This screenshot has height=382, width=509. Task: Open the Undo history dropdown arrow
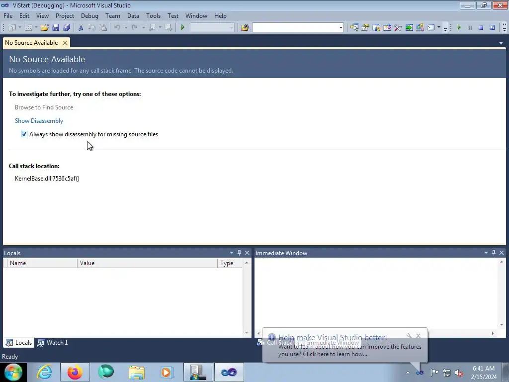(126, 28)
